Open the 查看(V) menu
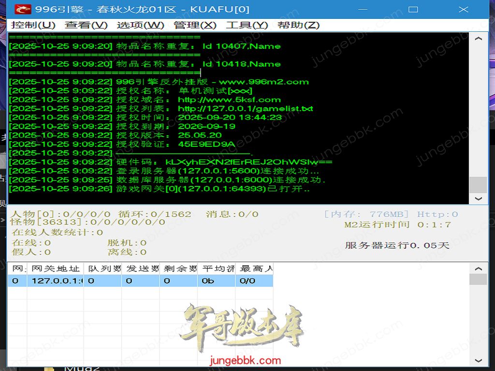Screen dimensions: 495x371 (x=86, y=25)
